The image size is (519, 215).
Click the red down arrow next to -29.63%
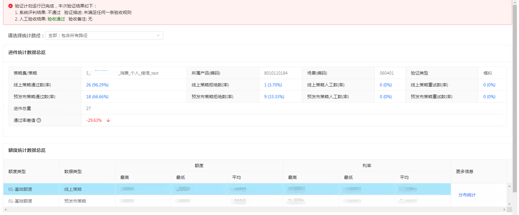pos(108,120)
